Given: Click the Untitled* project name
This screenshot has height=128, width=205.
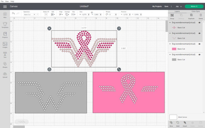Looking at the screenshot, I should tap(84, 6).
